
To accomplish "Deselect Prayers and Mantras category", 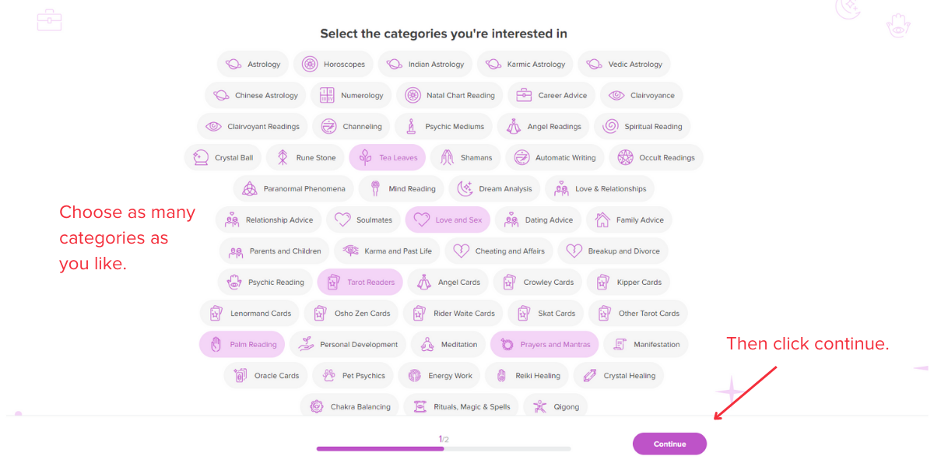I will click(544, 345).
